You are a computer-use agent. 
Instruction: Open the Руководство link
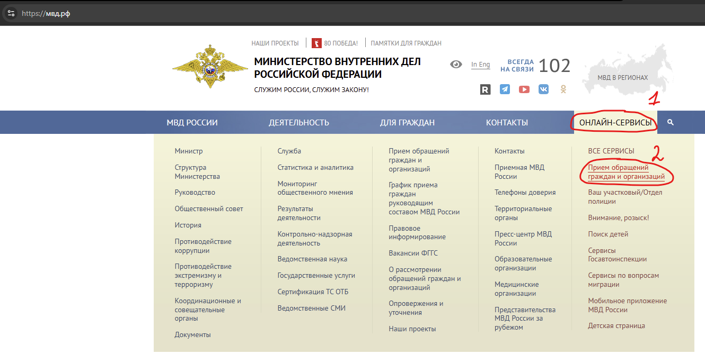195,192
